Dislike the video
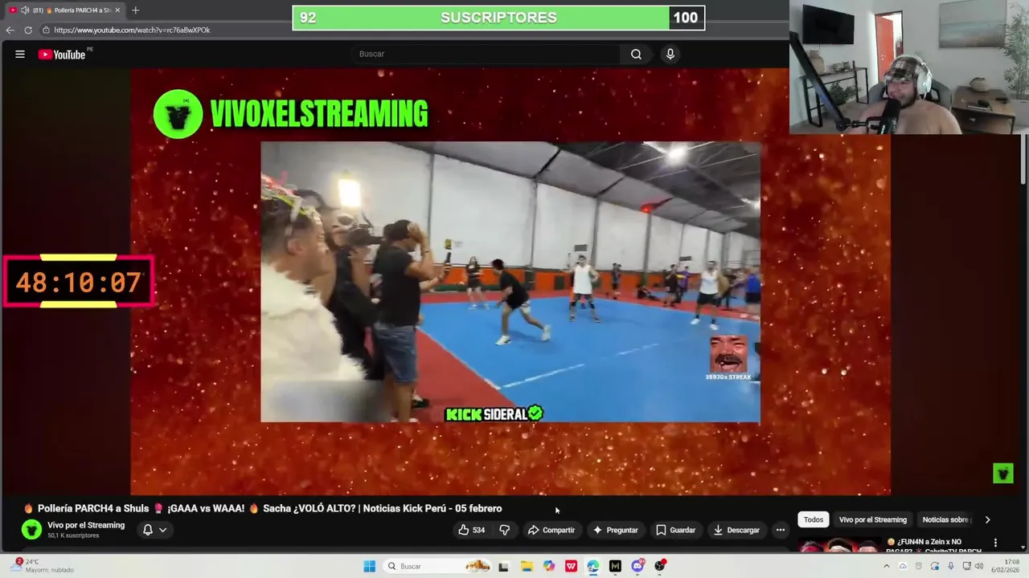Screen dimensions: 1029x578 [505, 530]
